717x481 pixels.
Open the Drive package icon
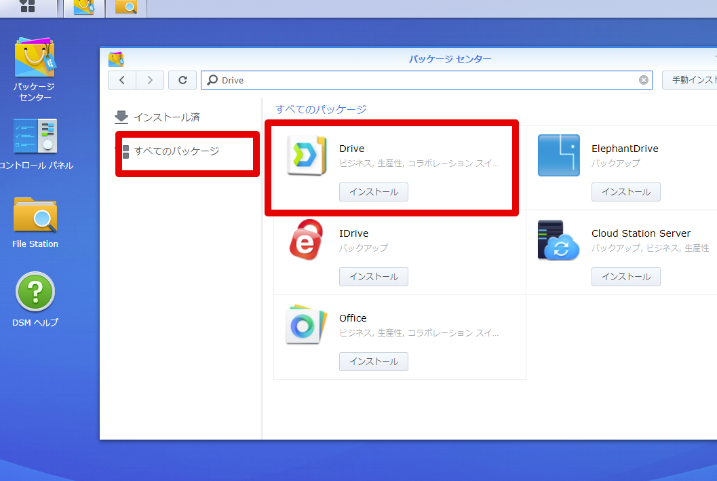coord(307,155)
